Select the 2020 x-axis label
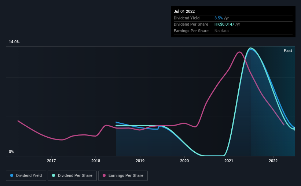 click(x=184, y=161)
